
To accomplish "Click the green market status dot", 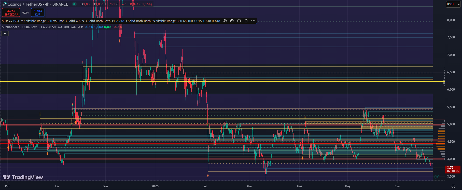I will pos(74,4).
